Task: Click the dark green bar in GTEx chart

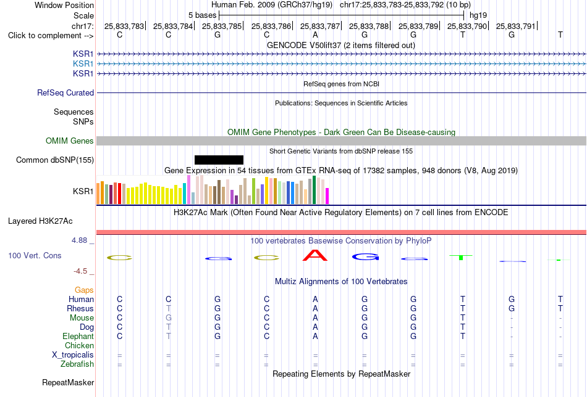Action: tap(314, 190)
